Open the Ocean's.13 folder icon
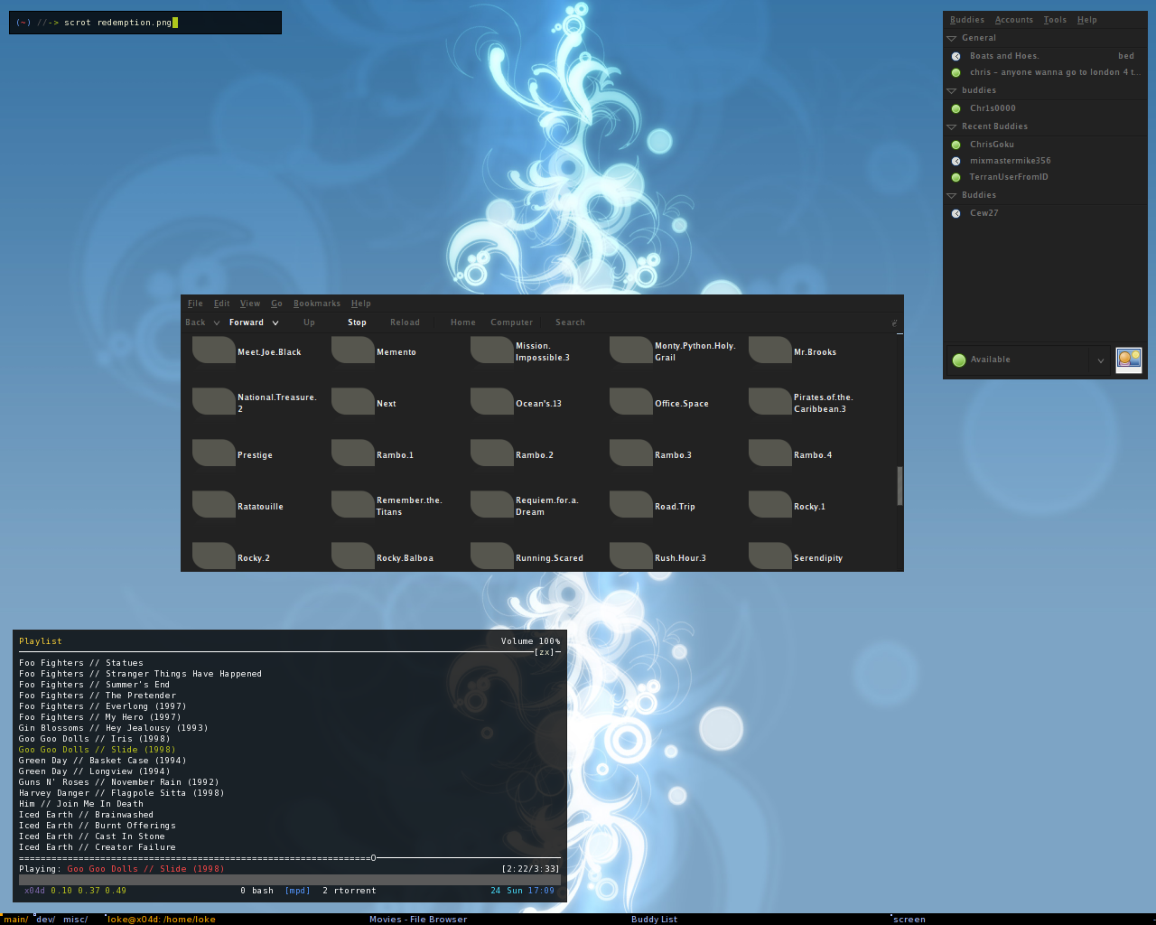 [492, 402]
